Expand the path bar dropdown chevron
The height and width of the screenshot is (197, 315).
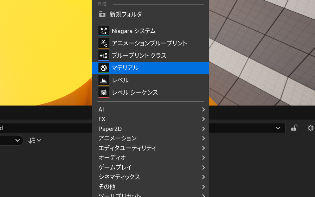[278, 128]
